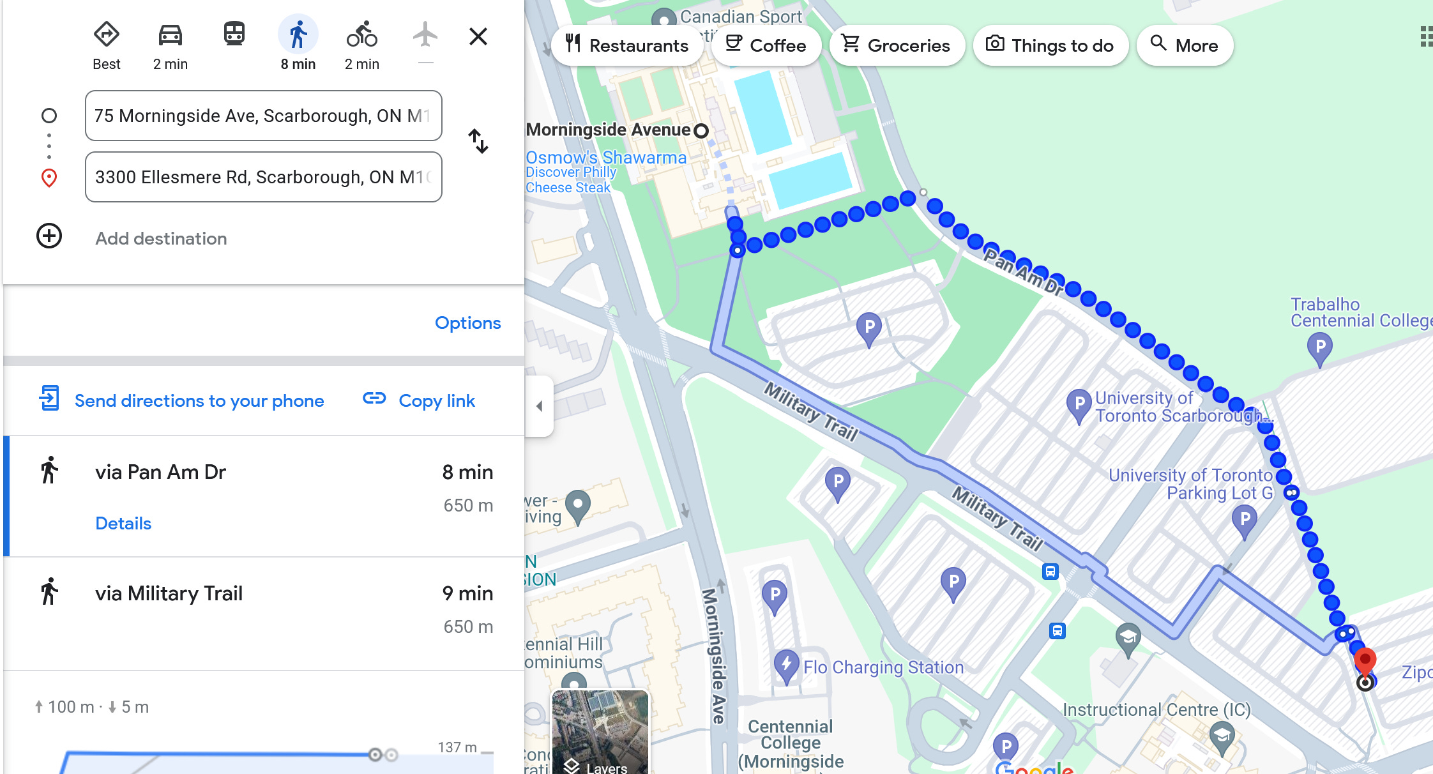Choose the Cycling travel mode icon
This screenshot has width=1433, height=774.
(x=362, y=34)
